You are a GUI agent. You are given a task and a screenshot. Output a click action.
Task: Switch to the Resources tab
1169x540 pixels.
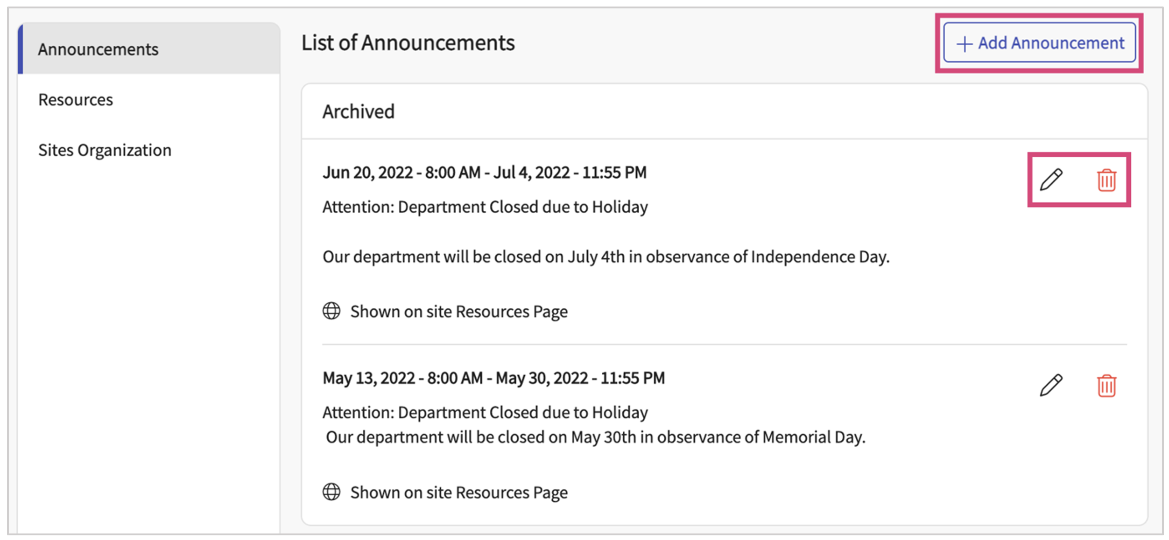tap(75, 99)
